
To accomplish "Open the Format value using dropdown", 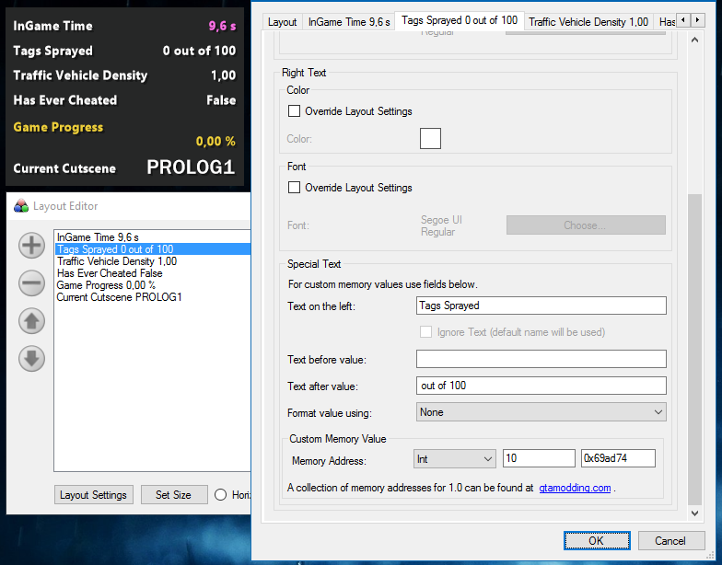I will click(x=541, y=412).
